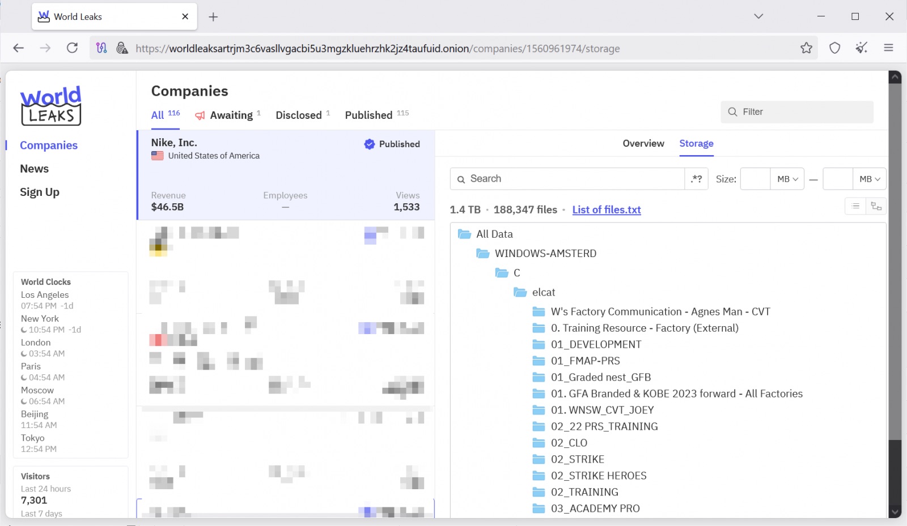Viewport: 907px width, 526px height.
Task: Open the maximum size MB unit dropdown
Action: [869, 179]
